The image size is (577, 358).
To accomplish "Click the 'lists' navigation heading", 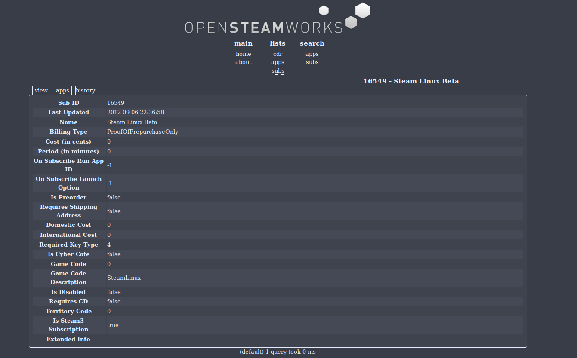I will coord(278,43).
